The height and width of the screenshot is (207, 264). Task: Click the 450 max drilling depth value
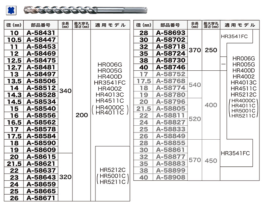211,161
